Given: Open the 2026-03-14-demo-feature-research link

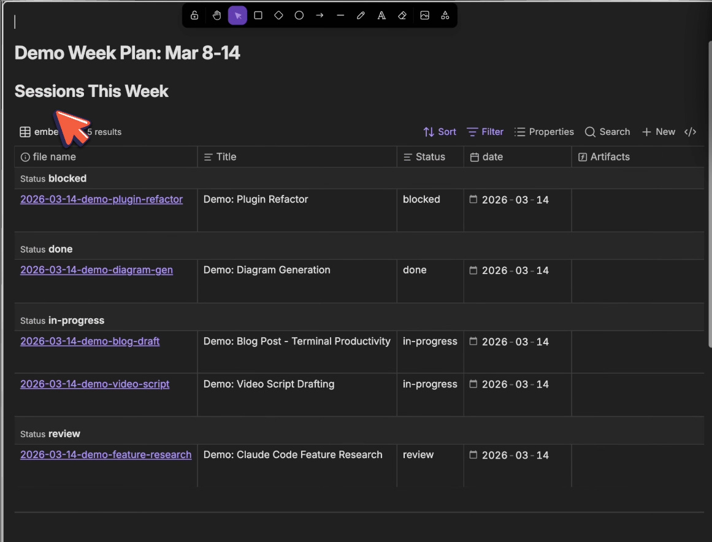Looking at the screenshot, I should (105, 455).
